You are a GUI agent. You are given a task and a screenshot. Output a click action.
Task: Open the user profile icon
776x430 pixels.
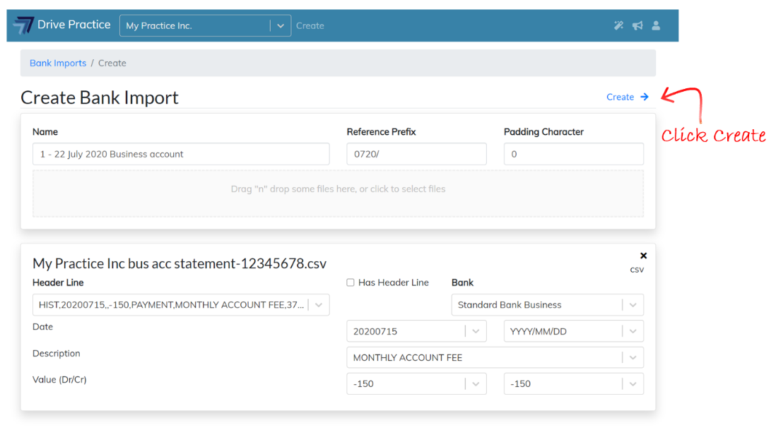point(656,25)
